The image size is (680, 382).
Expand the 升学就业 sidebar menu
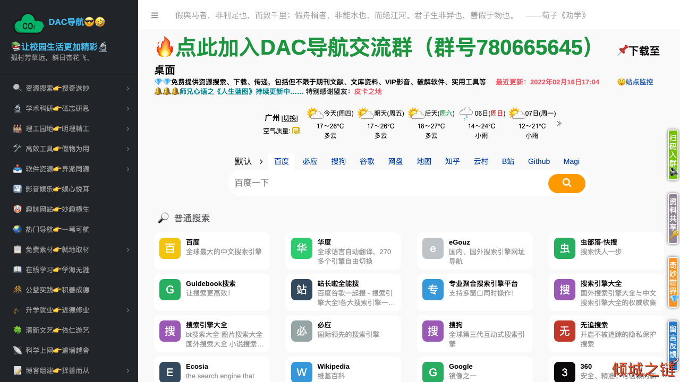pyautogui.click(x=69, y=310)
